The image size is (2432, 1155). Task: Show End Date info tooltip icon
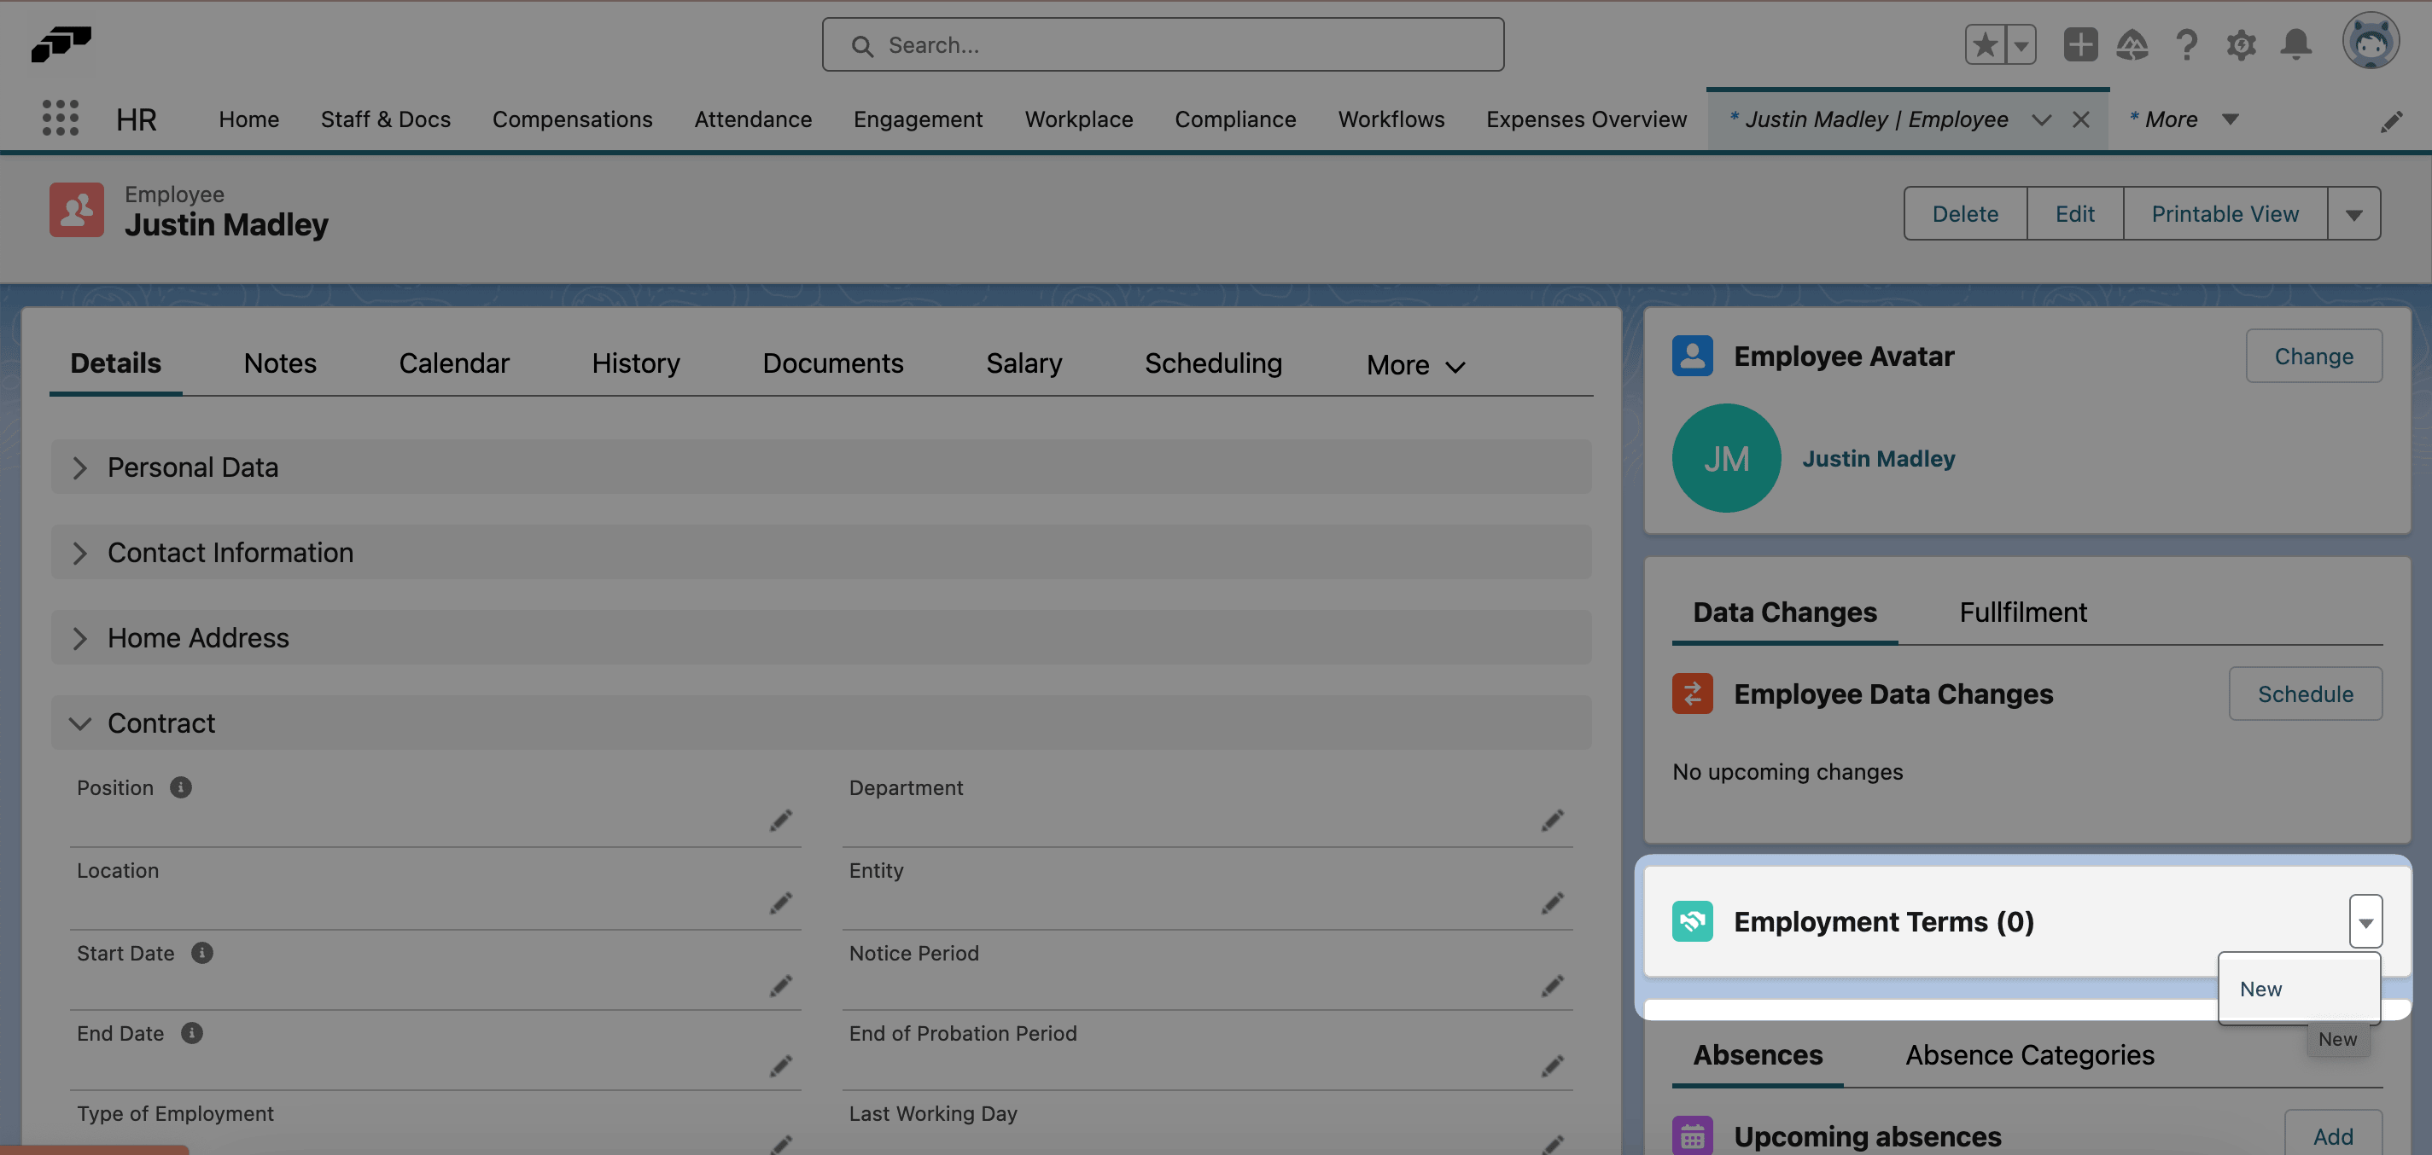pos(192,1032)
